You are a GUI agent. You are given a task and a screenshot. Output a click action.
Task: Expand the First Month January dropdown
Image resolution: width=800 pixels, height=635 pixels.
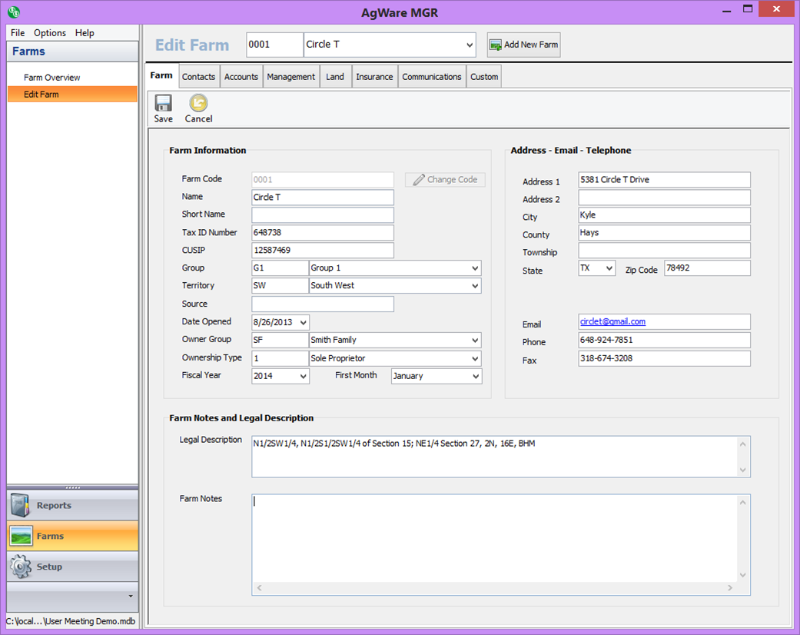(475, 377)
